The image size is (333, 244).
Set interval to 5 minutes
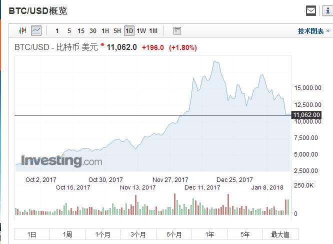pos(69,31)
